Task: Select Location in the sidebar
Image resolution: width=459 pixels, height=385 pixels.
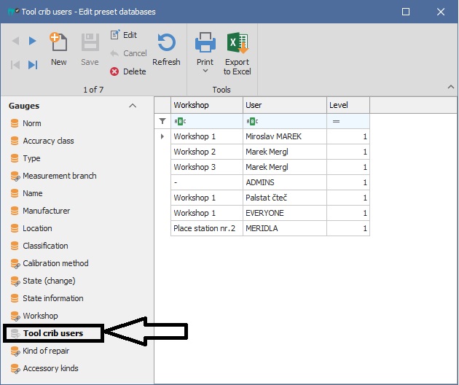Action: pos(37,228)
